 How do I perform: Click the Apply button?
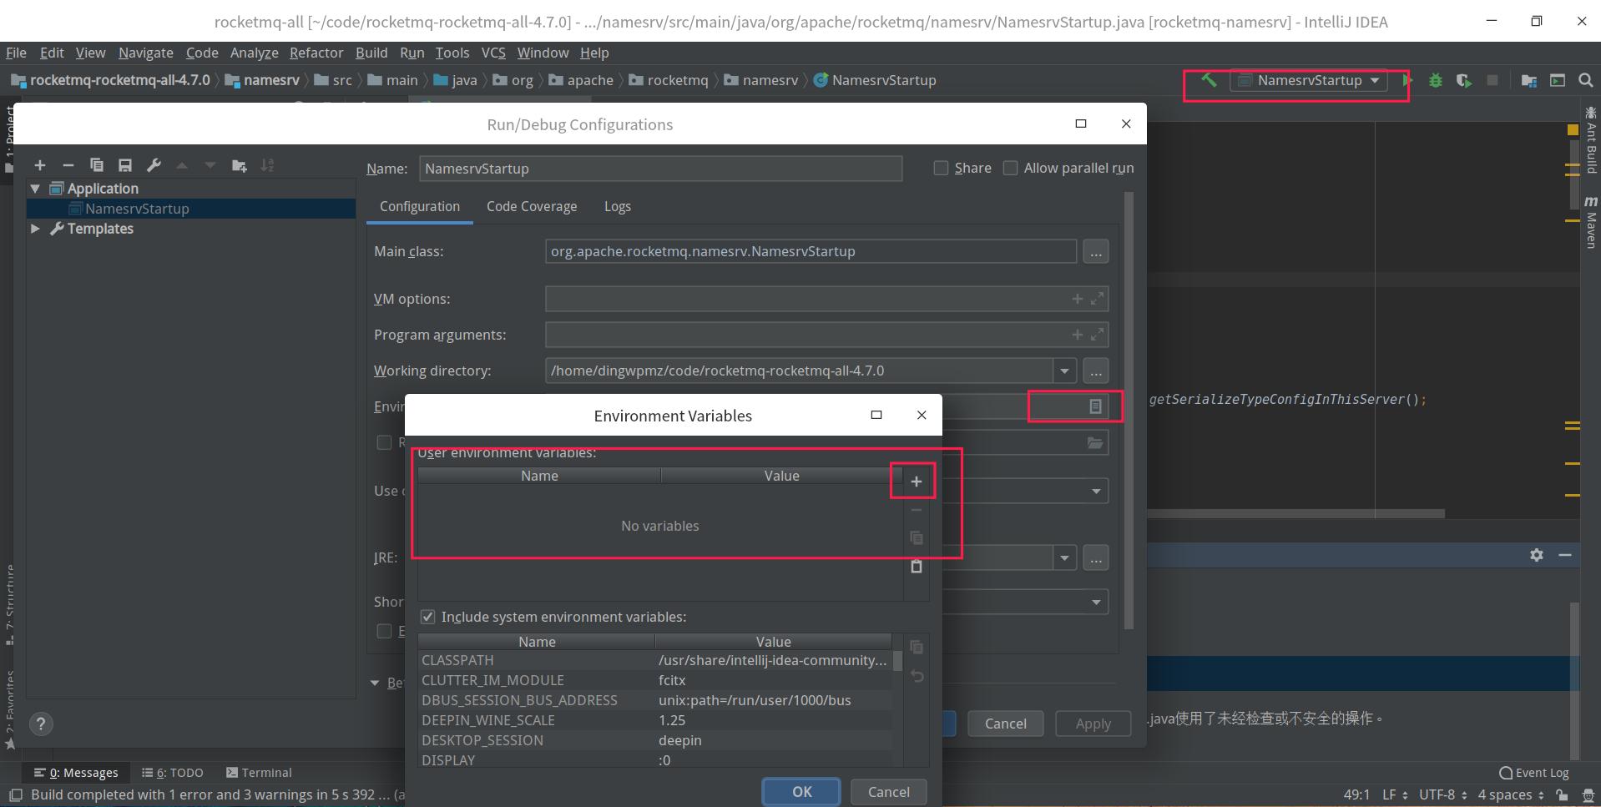click(1092, 723)
